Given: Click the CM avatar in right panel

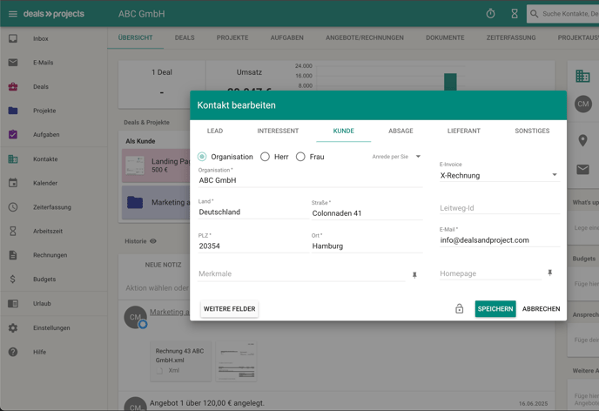Looking at the screenshot, I should (x=583, y=104).
